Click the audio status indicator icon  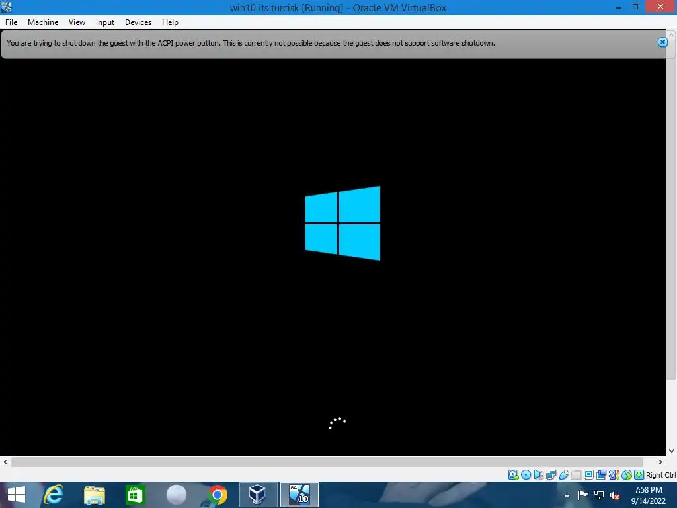coord(538,475)
